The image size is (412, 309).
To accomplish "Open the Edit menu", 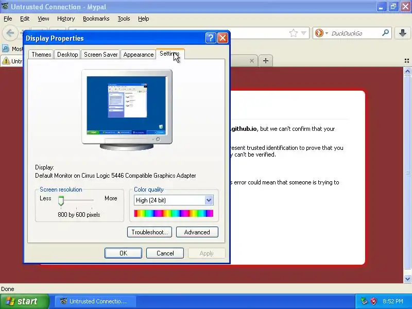I will tap(25, 19).
